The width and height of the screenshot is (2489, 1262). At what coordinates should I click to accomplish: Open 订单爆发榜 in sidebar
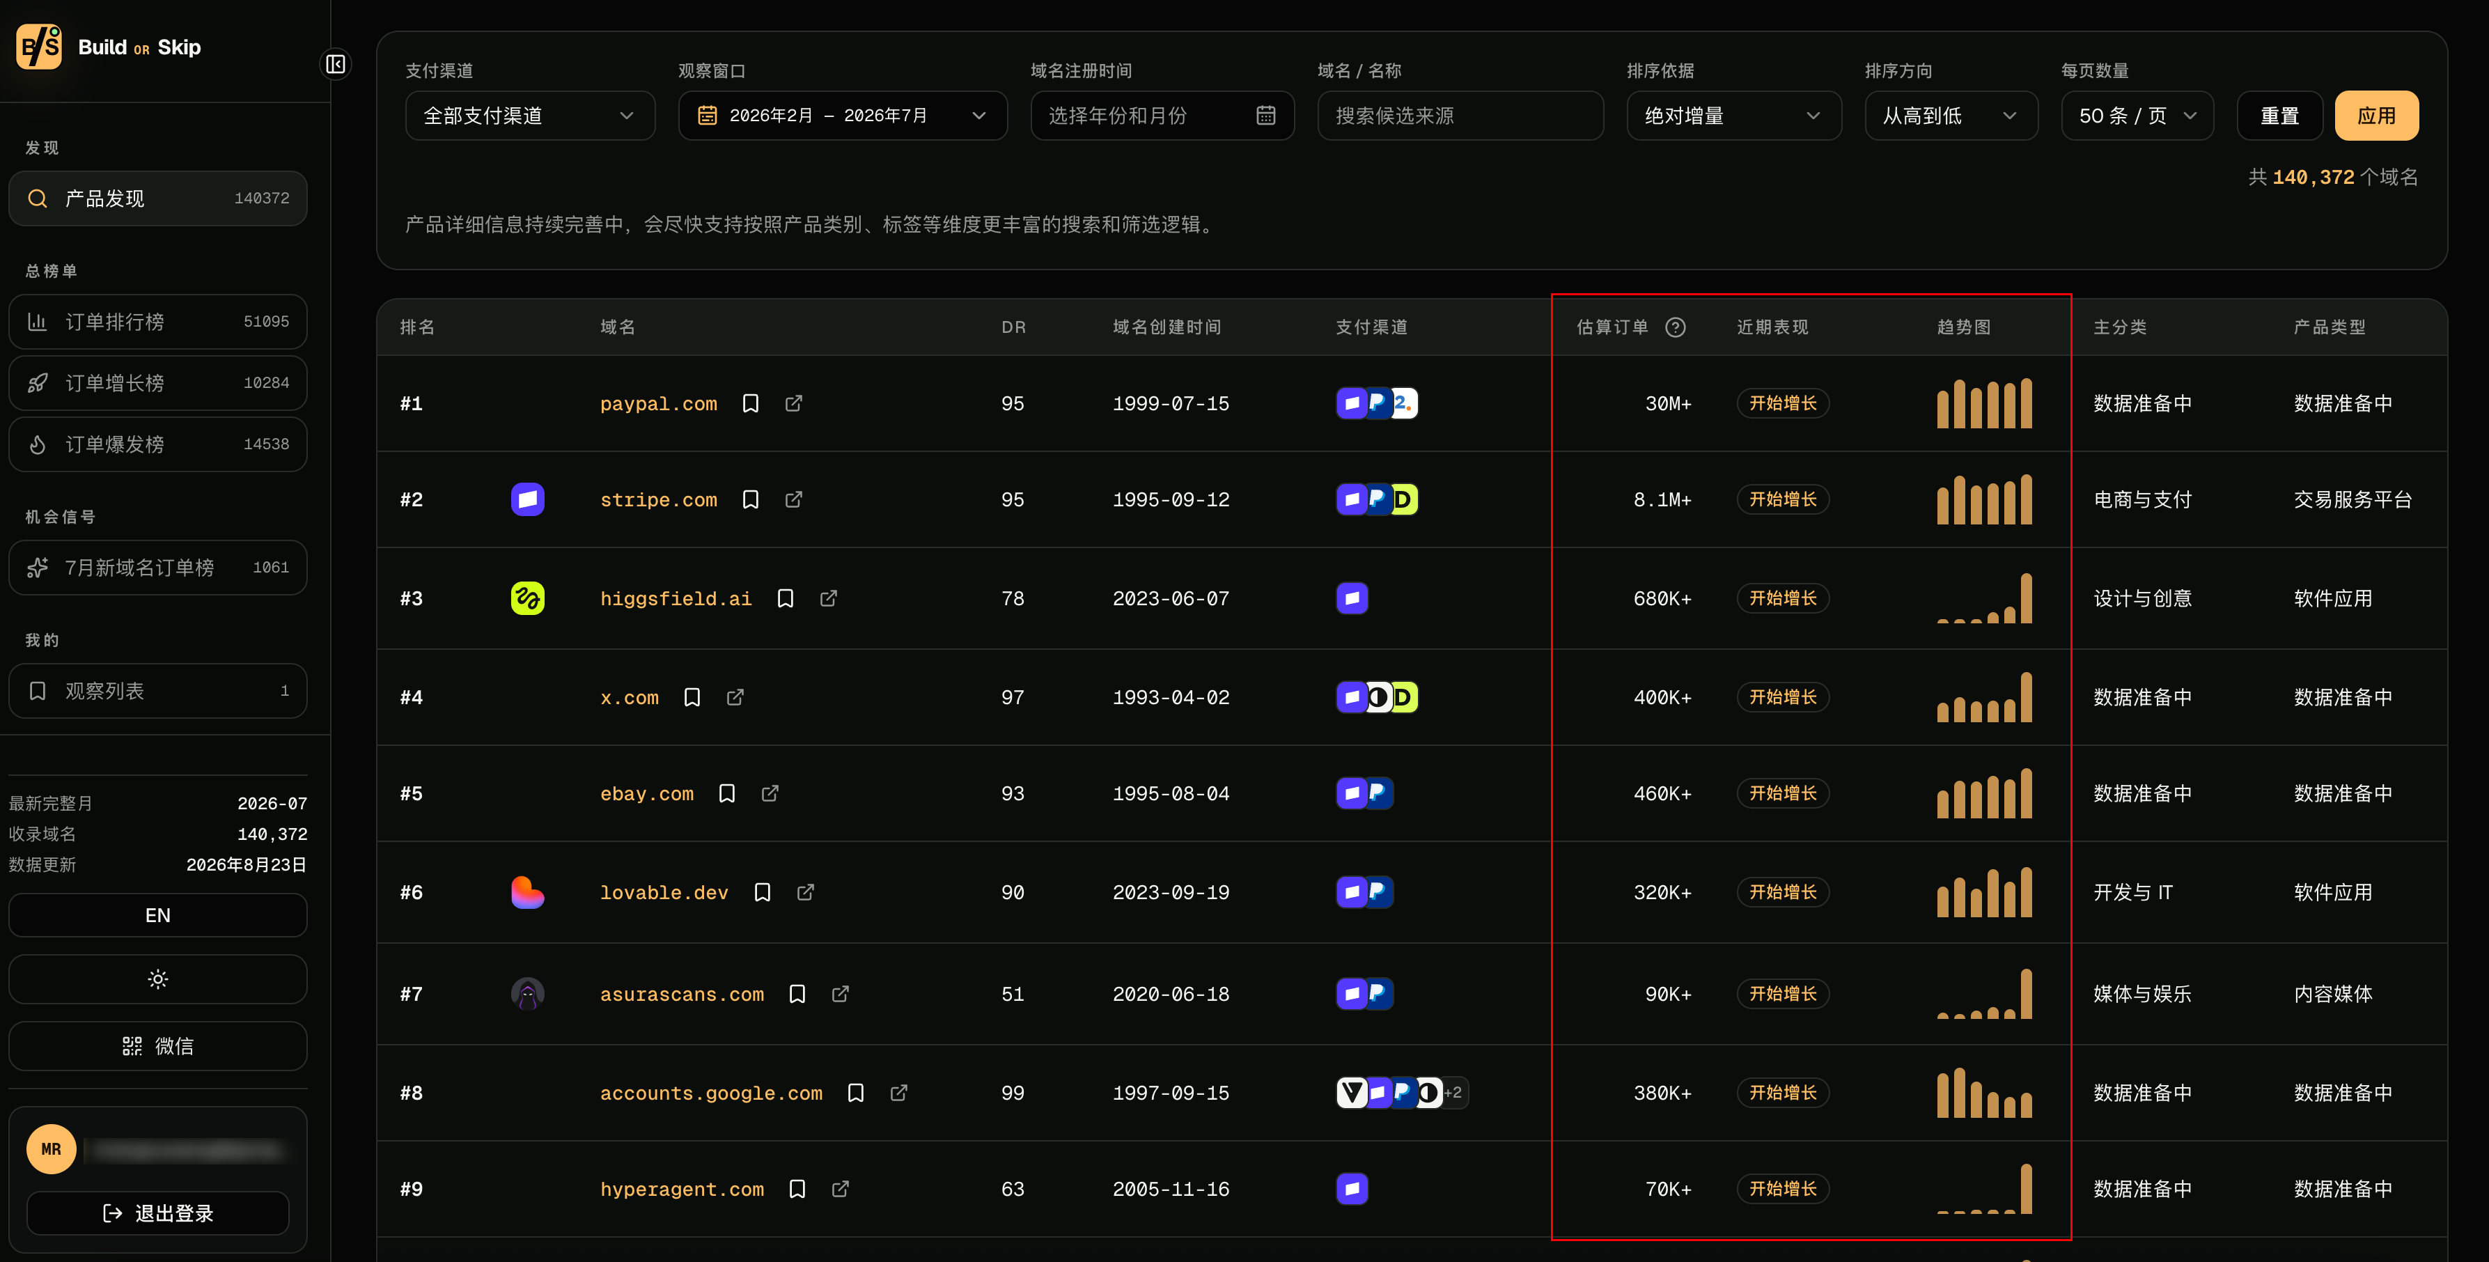[x=157, y=444]
